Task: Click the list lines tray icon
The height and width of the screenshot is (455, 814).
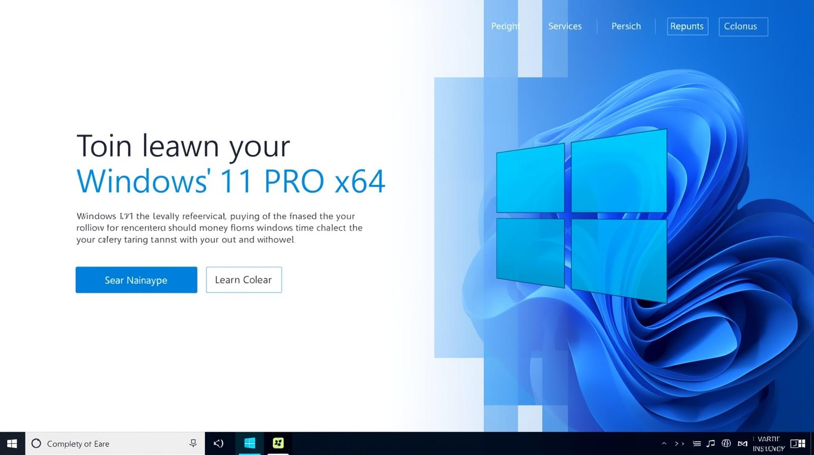Action: tap(696, 443)
